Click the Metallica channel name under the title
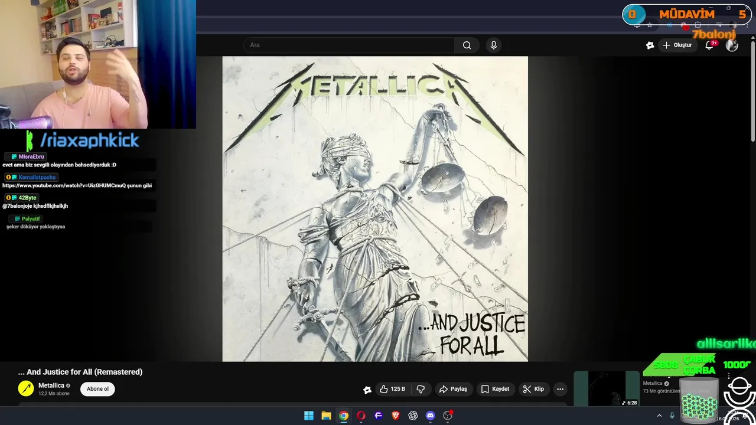The height and width of the screenshot is (425, 756). [51, 385]
